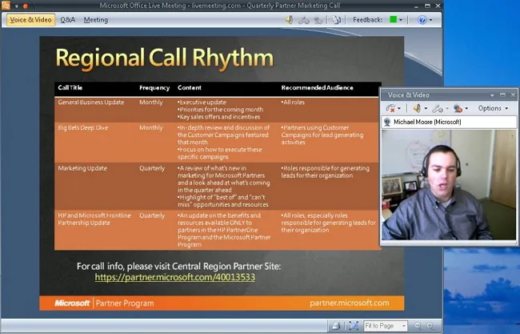This screenshot has height=334, width=520.
Task: Click Quarterly frequency in Marketing Update row
Action: pos(152,168)
